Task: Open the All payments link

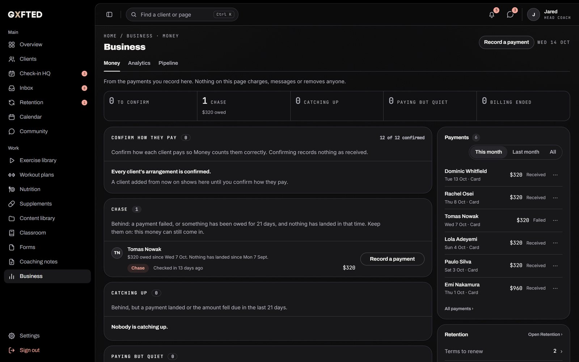Action: click(x=459, y=309)
